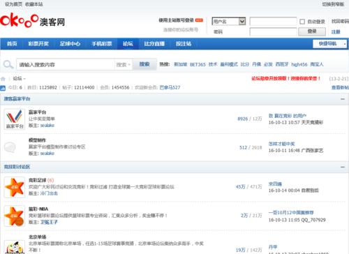This screenshot has width=349, height=254.
Task: Click hot search term 新加坡
Action: click(181, 64)
